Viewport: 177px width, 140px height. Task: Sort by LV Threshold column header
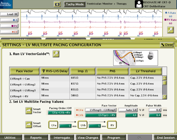pyautogui.click(x=146, y=71)
